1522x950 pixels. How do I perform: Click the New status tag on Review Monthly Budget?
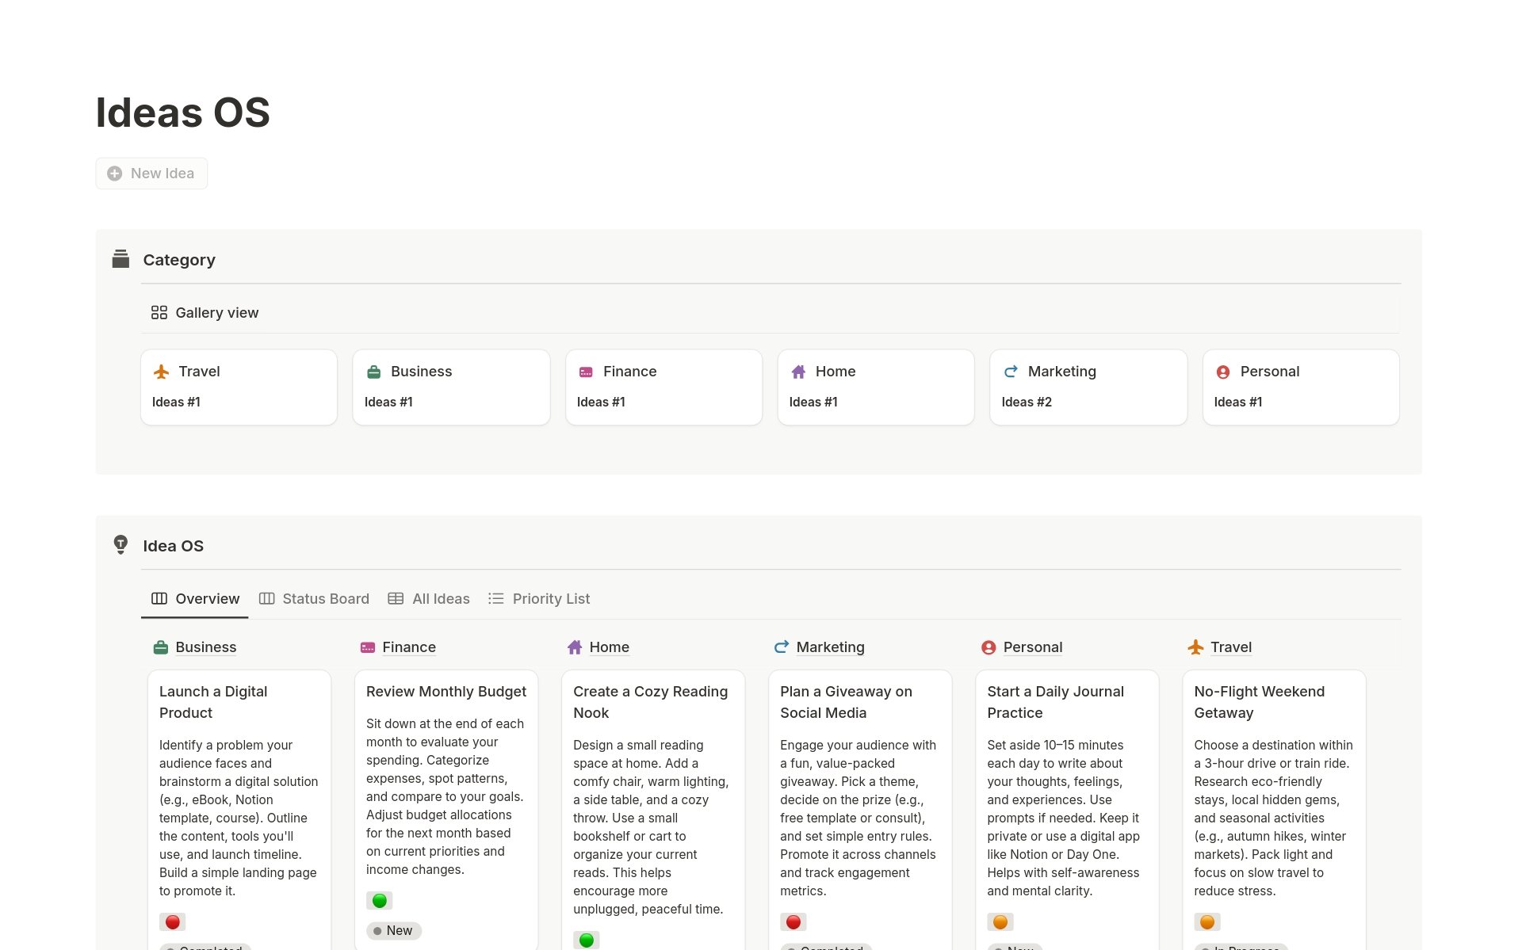393,931
